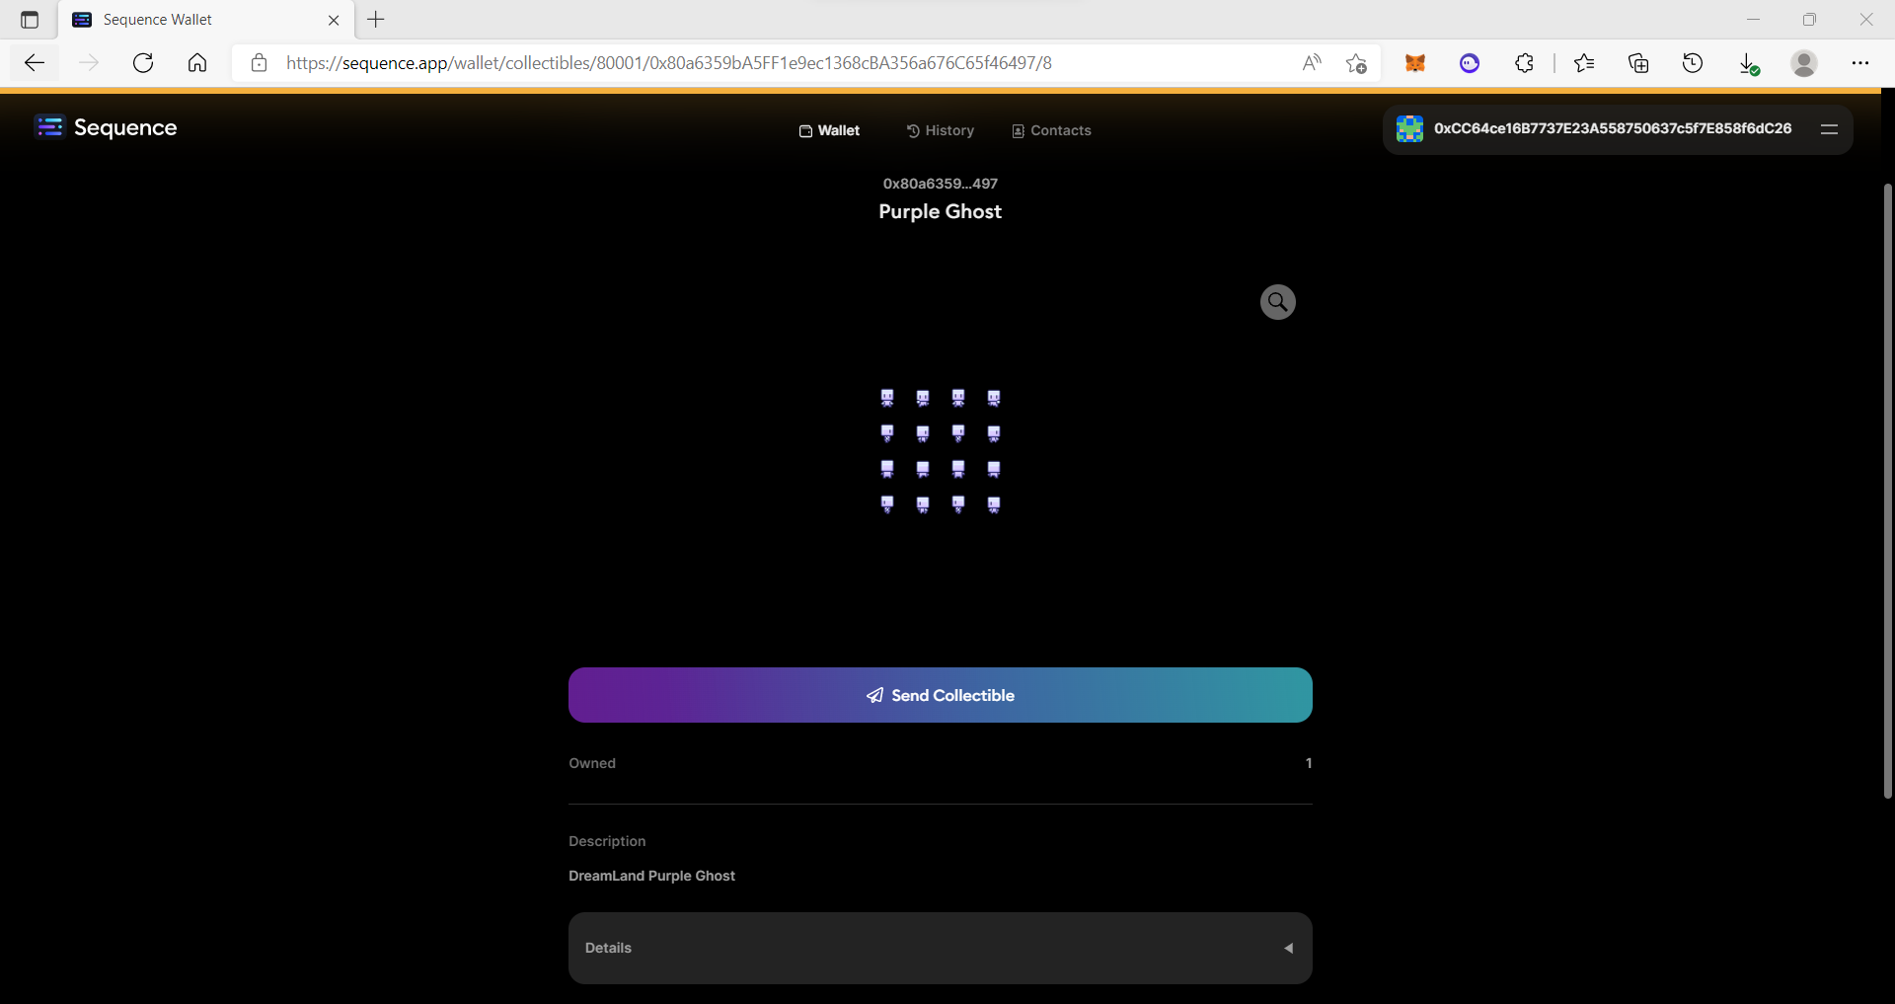Open browser Settings and more ellipsis
Image resolution: width=1895 pixels, height=1004 pixels.
pos(1860,63)
